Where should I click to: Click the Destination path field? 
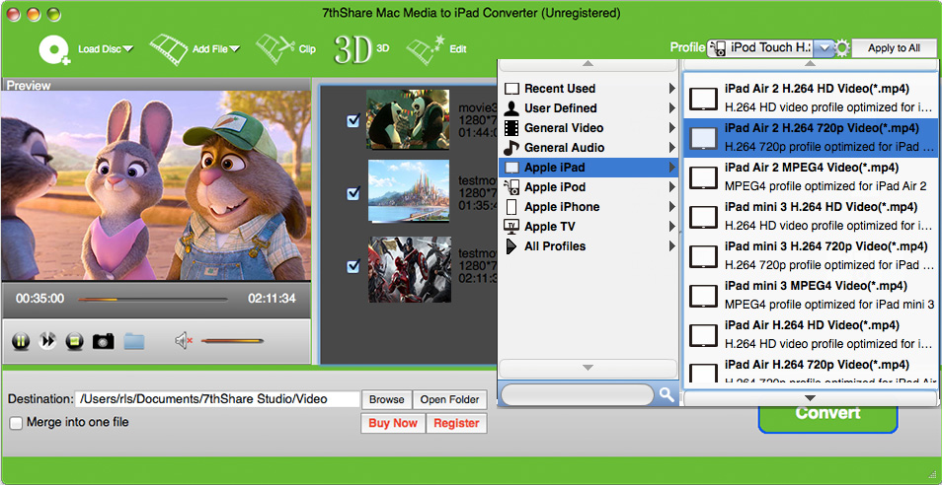tap(217, 399)
